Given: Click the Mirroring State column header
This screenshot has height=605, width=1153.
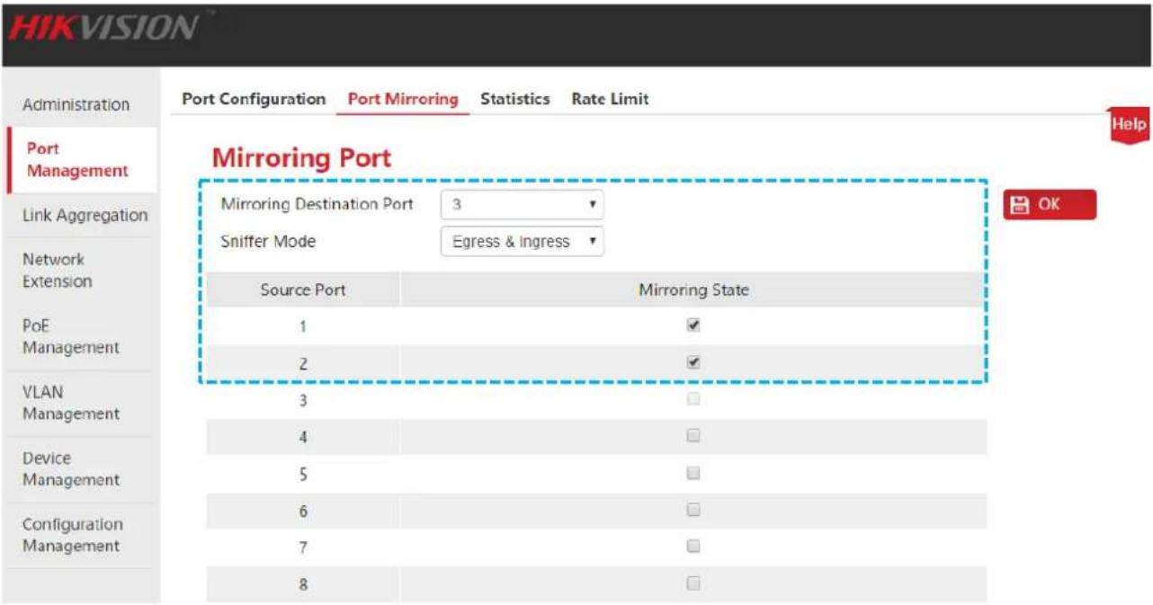Looking at the screenshot, I should [x=693, y=290].
